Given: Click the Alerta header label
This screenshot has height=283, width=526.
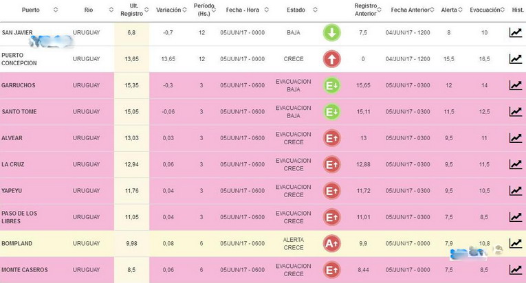Looking at the screenshot, I should click(x=449, y=10).
